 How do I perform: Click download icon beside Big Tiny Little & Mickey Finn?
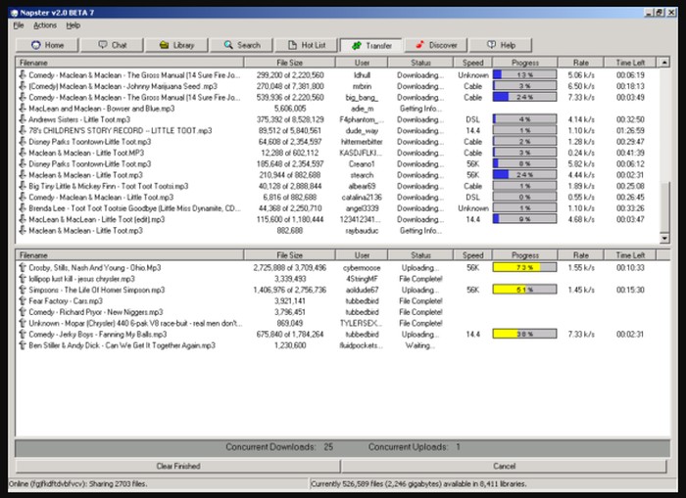(23, 186)
